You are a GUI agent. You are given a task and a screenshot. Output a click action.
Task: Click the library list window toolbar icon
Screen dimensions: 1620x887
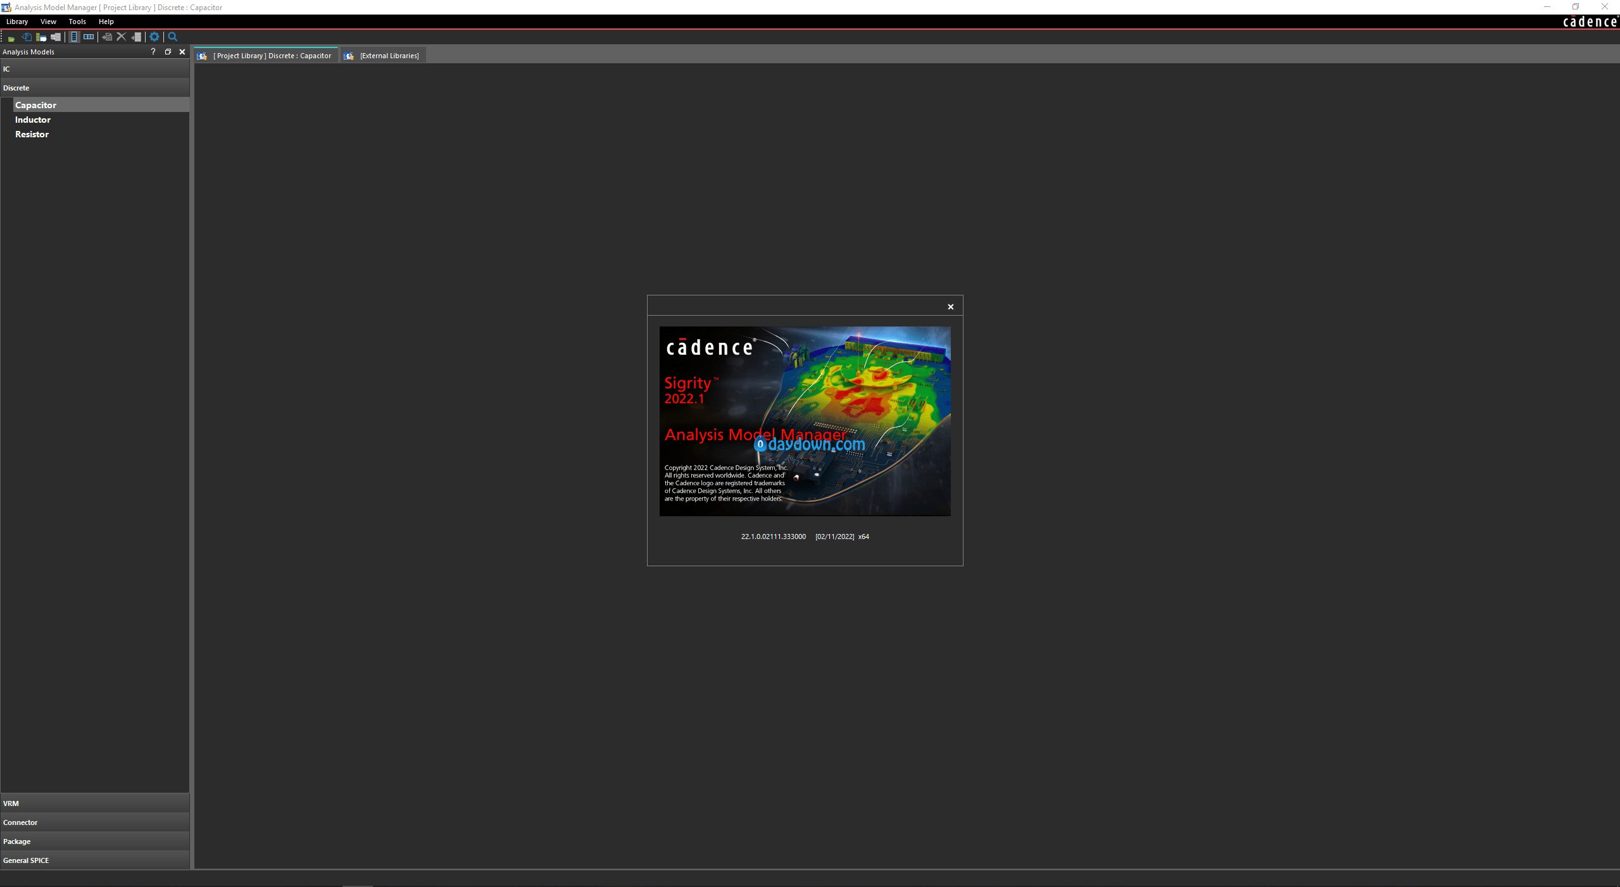(41, 37)
